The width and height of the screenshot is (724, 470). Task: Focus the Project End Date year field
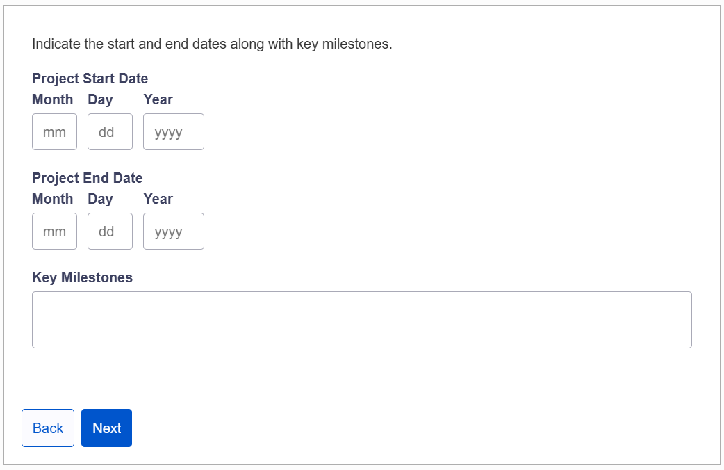(173, 232)
